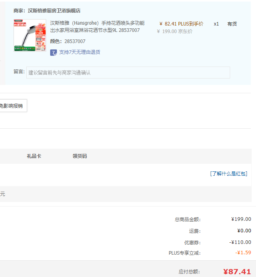Screen dimensions: 256x277
Task: Click the 有货 stock status
Action: pyautogui.click(x=232, y=24)
